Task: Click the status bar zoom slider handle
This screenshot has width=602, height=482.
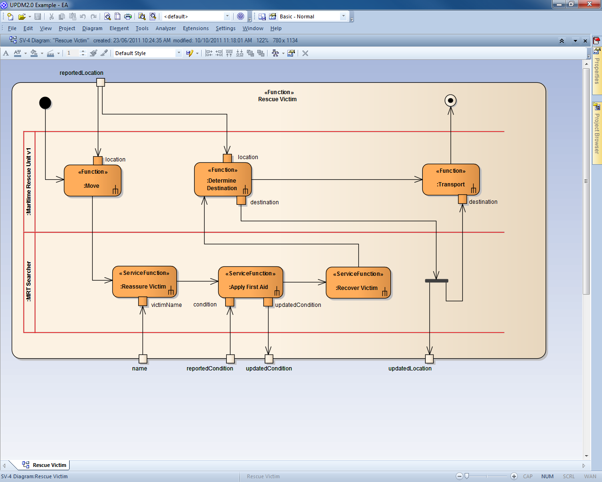Action: tap(467, 476)
